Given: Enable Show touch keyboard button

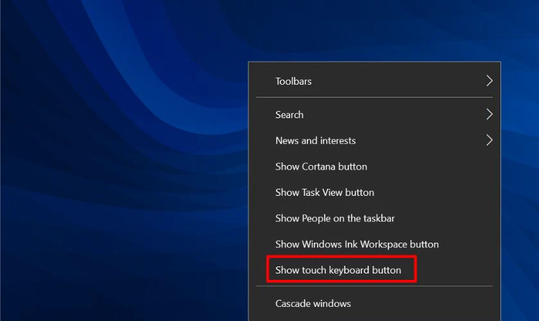Looking at the screenshot, I should coord(374,270).
